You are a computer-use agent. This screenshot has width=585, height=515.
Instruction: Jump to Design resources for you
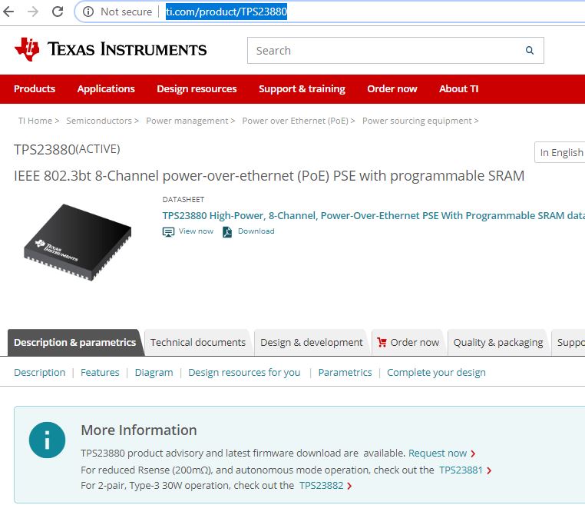point(244,372)
